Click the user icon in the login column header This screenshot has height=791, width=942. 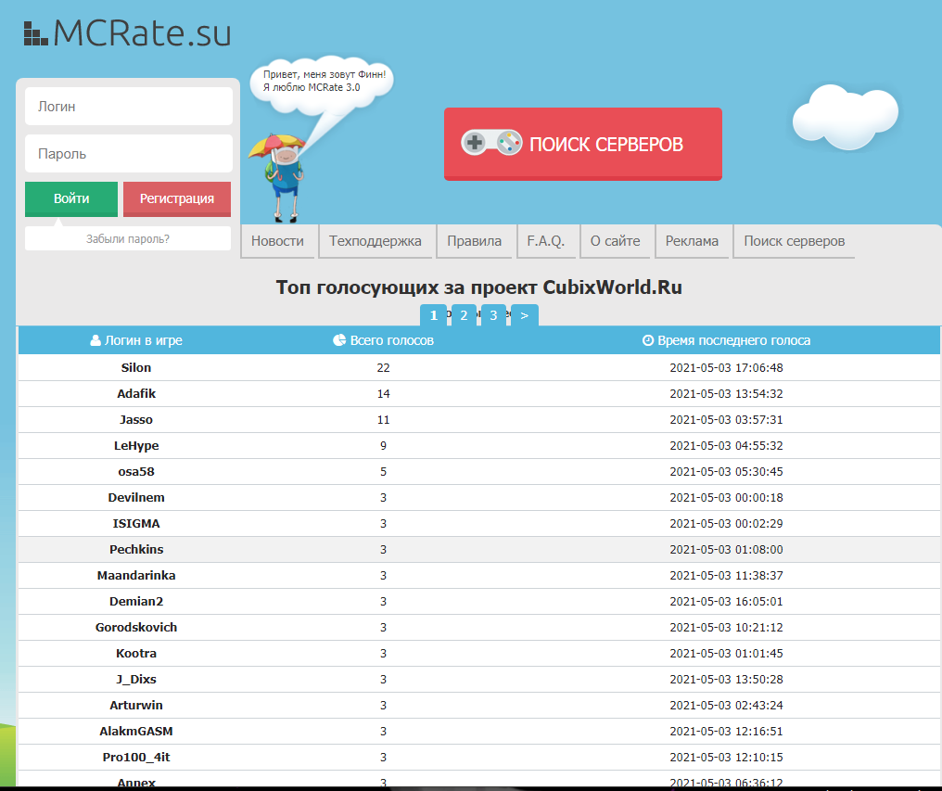point(95,340)
